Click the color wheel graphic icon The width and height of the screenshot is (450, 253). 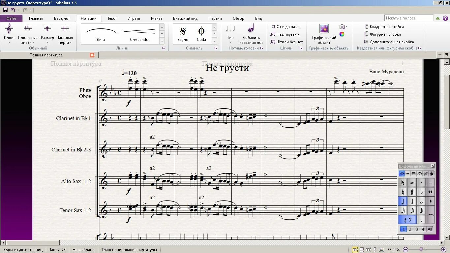[x=342, y=34]
